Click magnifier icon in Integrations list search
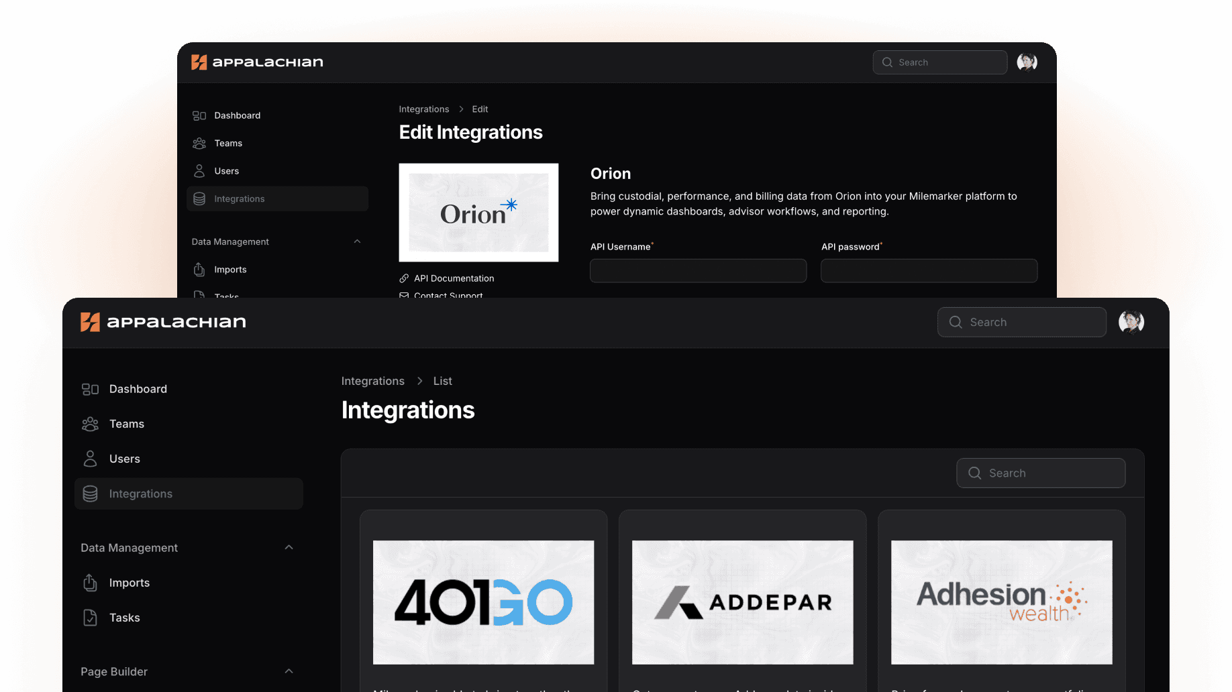This screenshot has width=1232, height=692. pyautogui.click(x=974, y=473)
